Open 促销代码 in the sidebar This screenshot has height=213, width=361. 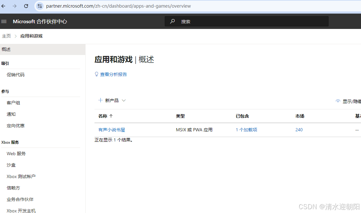[15, 75]
